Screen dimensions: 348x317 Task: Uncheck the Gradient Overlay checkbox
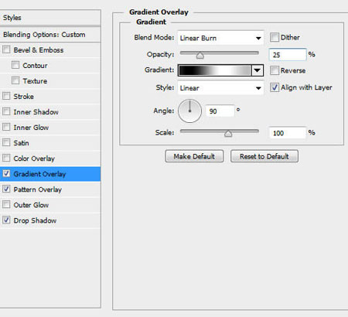tap(6, 173)
